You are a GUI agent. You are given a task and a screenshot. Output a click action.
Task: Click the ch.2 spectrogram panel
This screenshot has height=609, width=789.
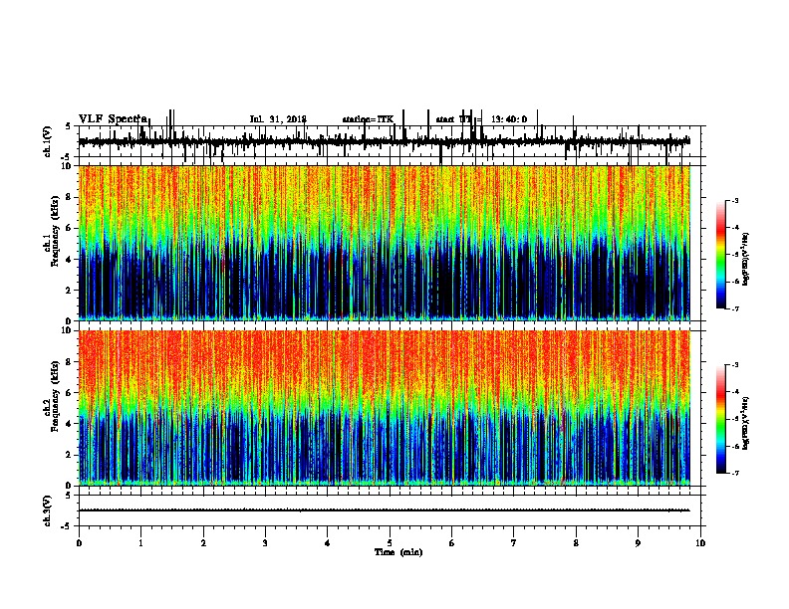pyautogui.click(x=384, y=408)
